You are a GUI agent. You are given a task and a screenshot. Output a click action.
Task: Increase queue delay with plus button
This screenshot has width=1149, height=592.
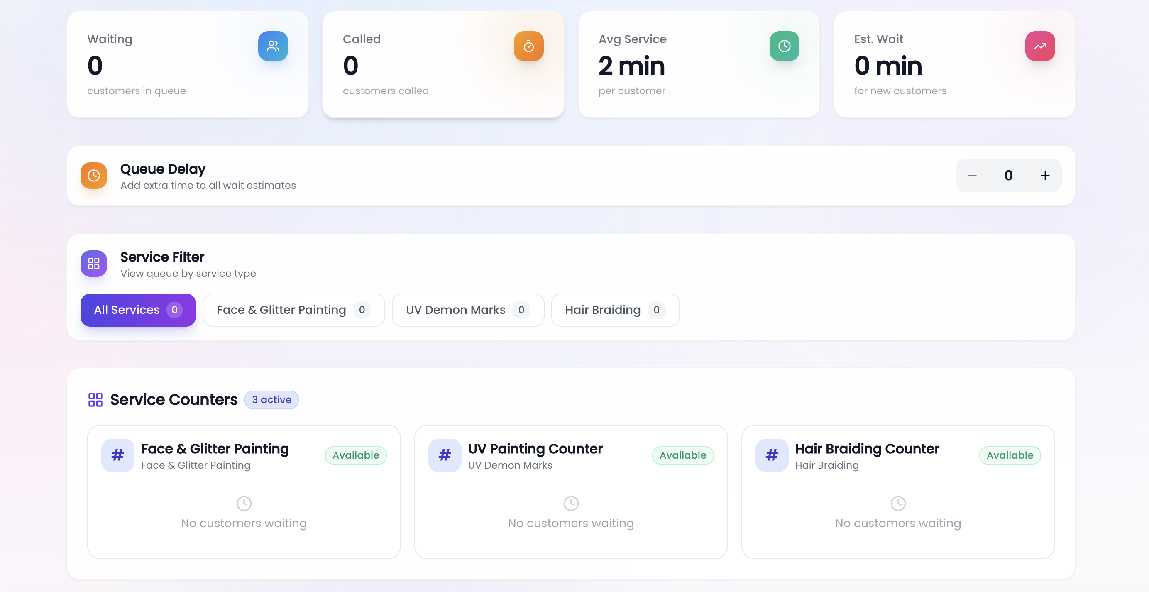click(x=1045, y=175)
